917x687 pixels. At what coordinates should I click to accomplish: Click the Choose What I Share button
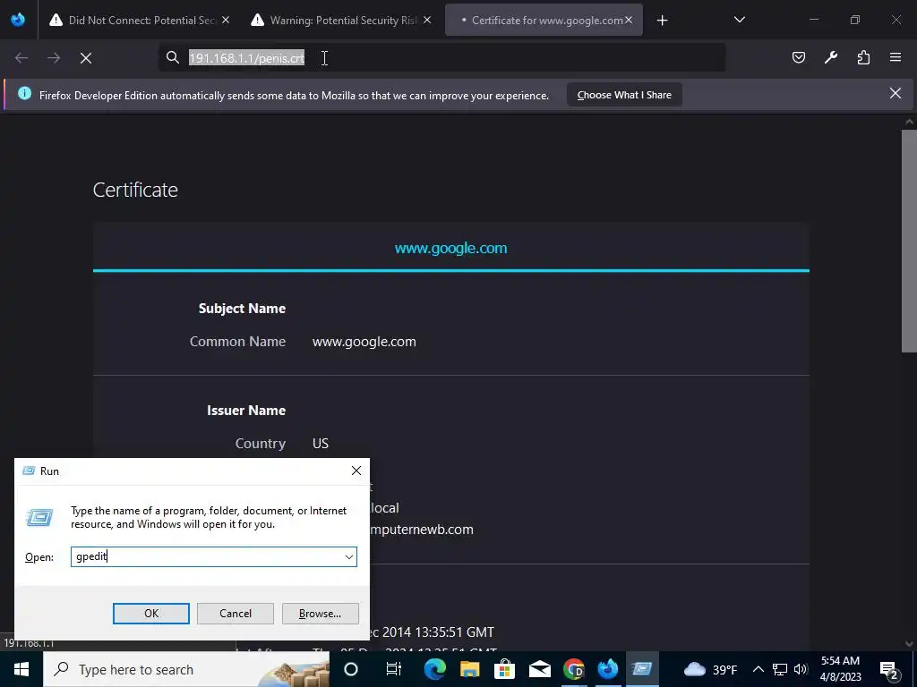click(624, 95)
